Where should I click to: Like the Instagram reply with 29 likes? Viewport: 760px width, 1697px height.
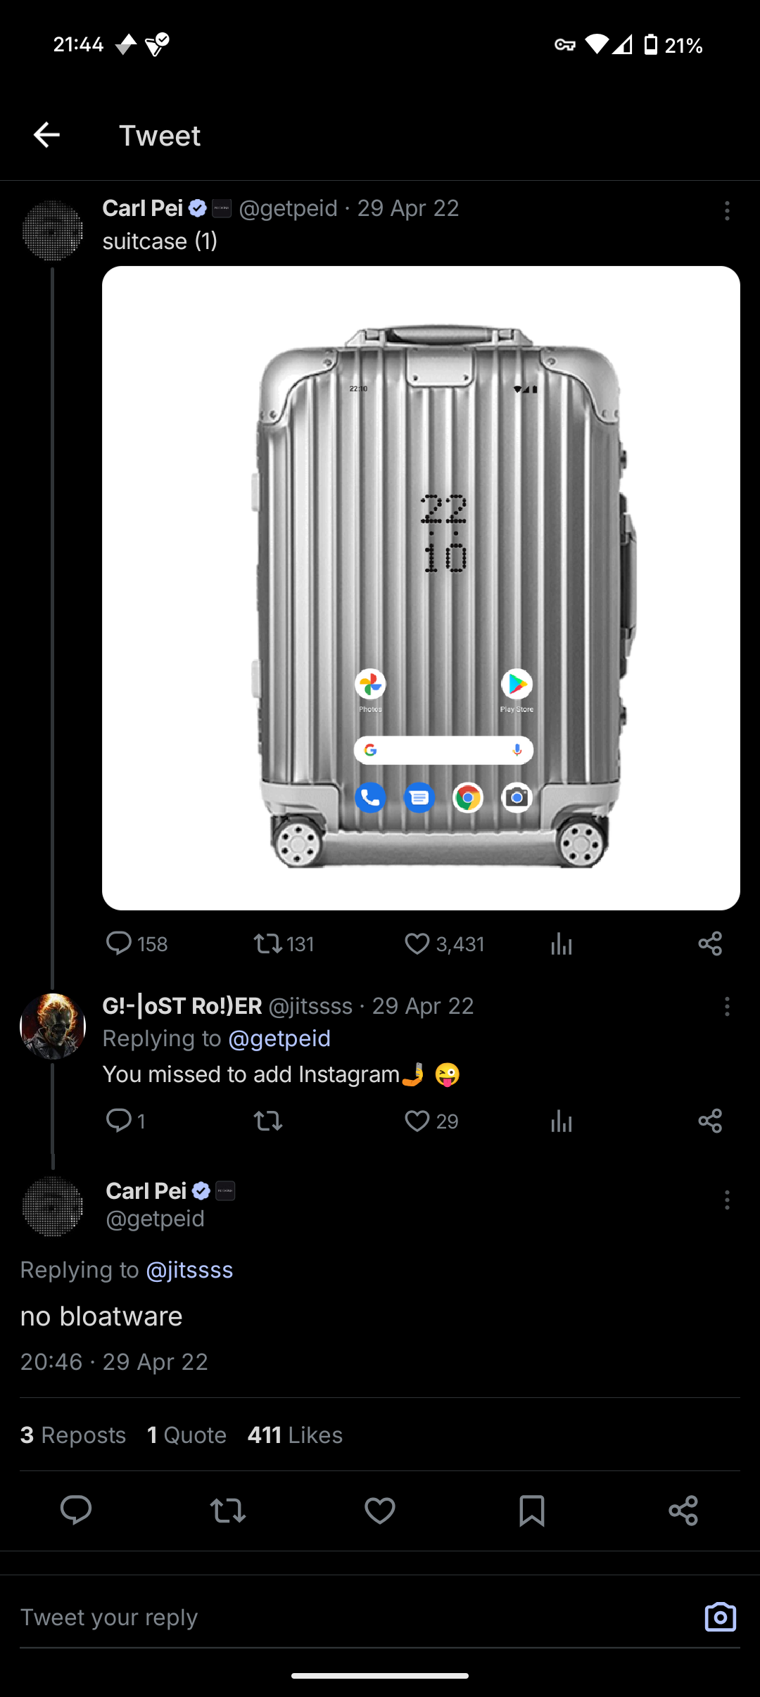pos(417,1121)
